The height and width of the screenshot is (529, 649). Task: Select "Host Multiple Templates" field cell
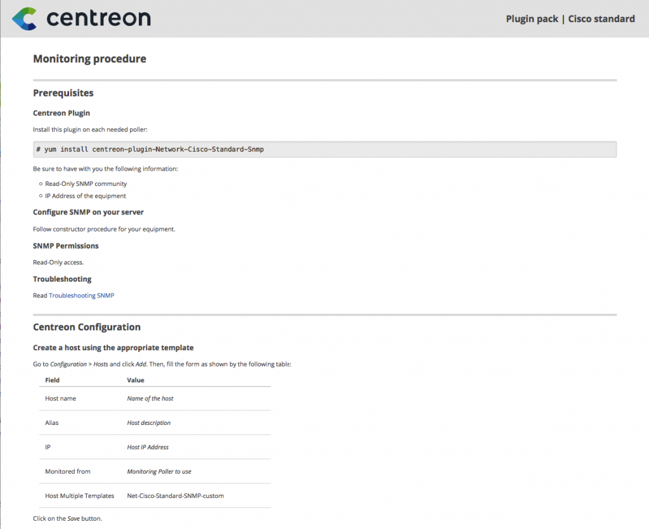click(x=79, y=496)
